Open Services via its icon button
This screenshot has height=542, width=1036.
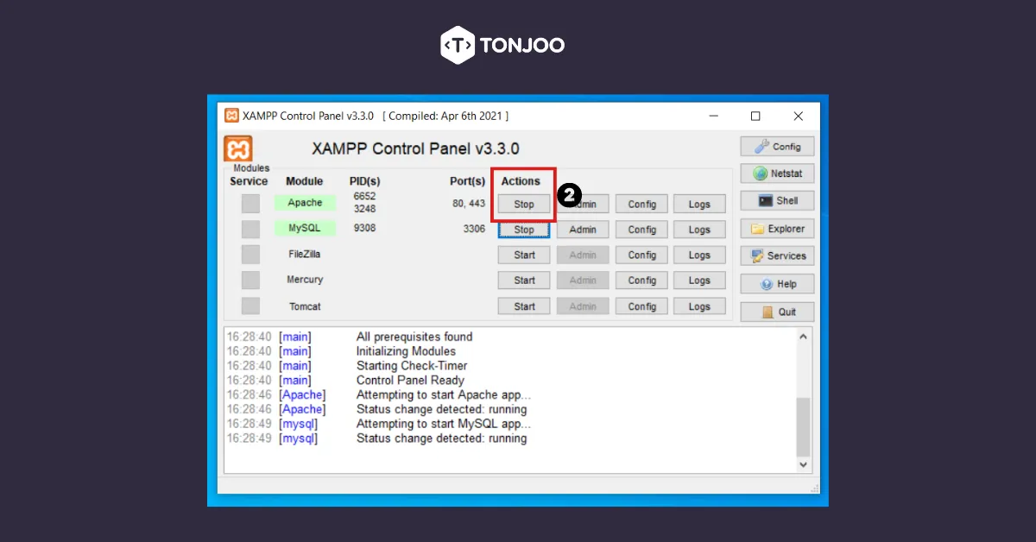point(776,255)
